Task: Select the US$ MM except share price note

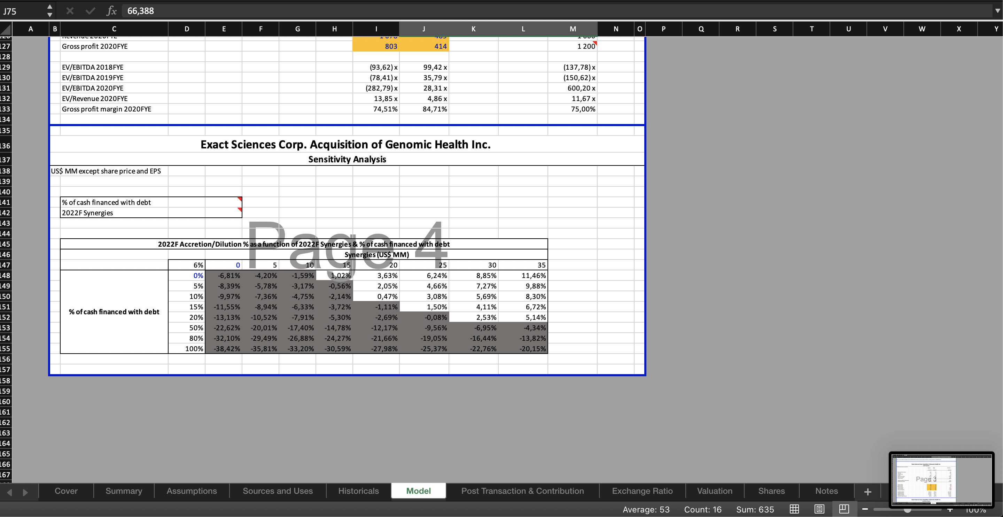Action: (x=106, y=171)
